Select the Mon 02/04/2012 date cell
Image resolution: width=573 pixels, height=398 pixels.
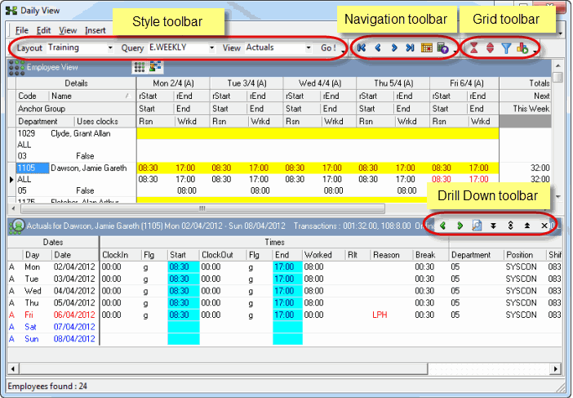pos(74,266)
